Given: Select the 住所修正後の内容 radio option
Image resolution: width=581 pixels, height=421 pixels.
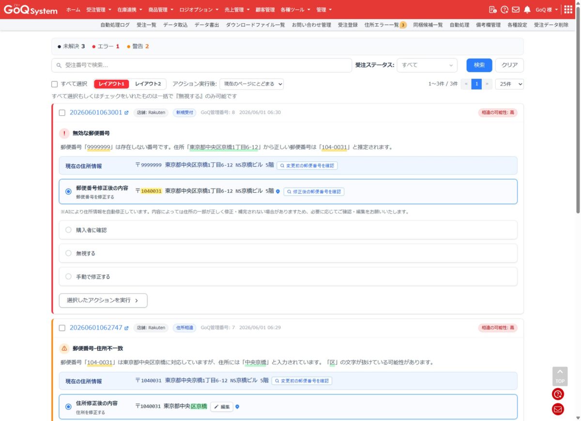Looking at the screenshot, I should (68, 407).
